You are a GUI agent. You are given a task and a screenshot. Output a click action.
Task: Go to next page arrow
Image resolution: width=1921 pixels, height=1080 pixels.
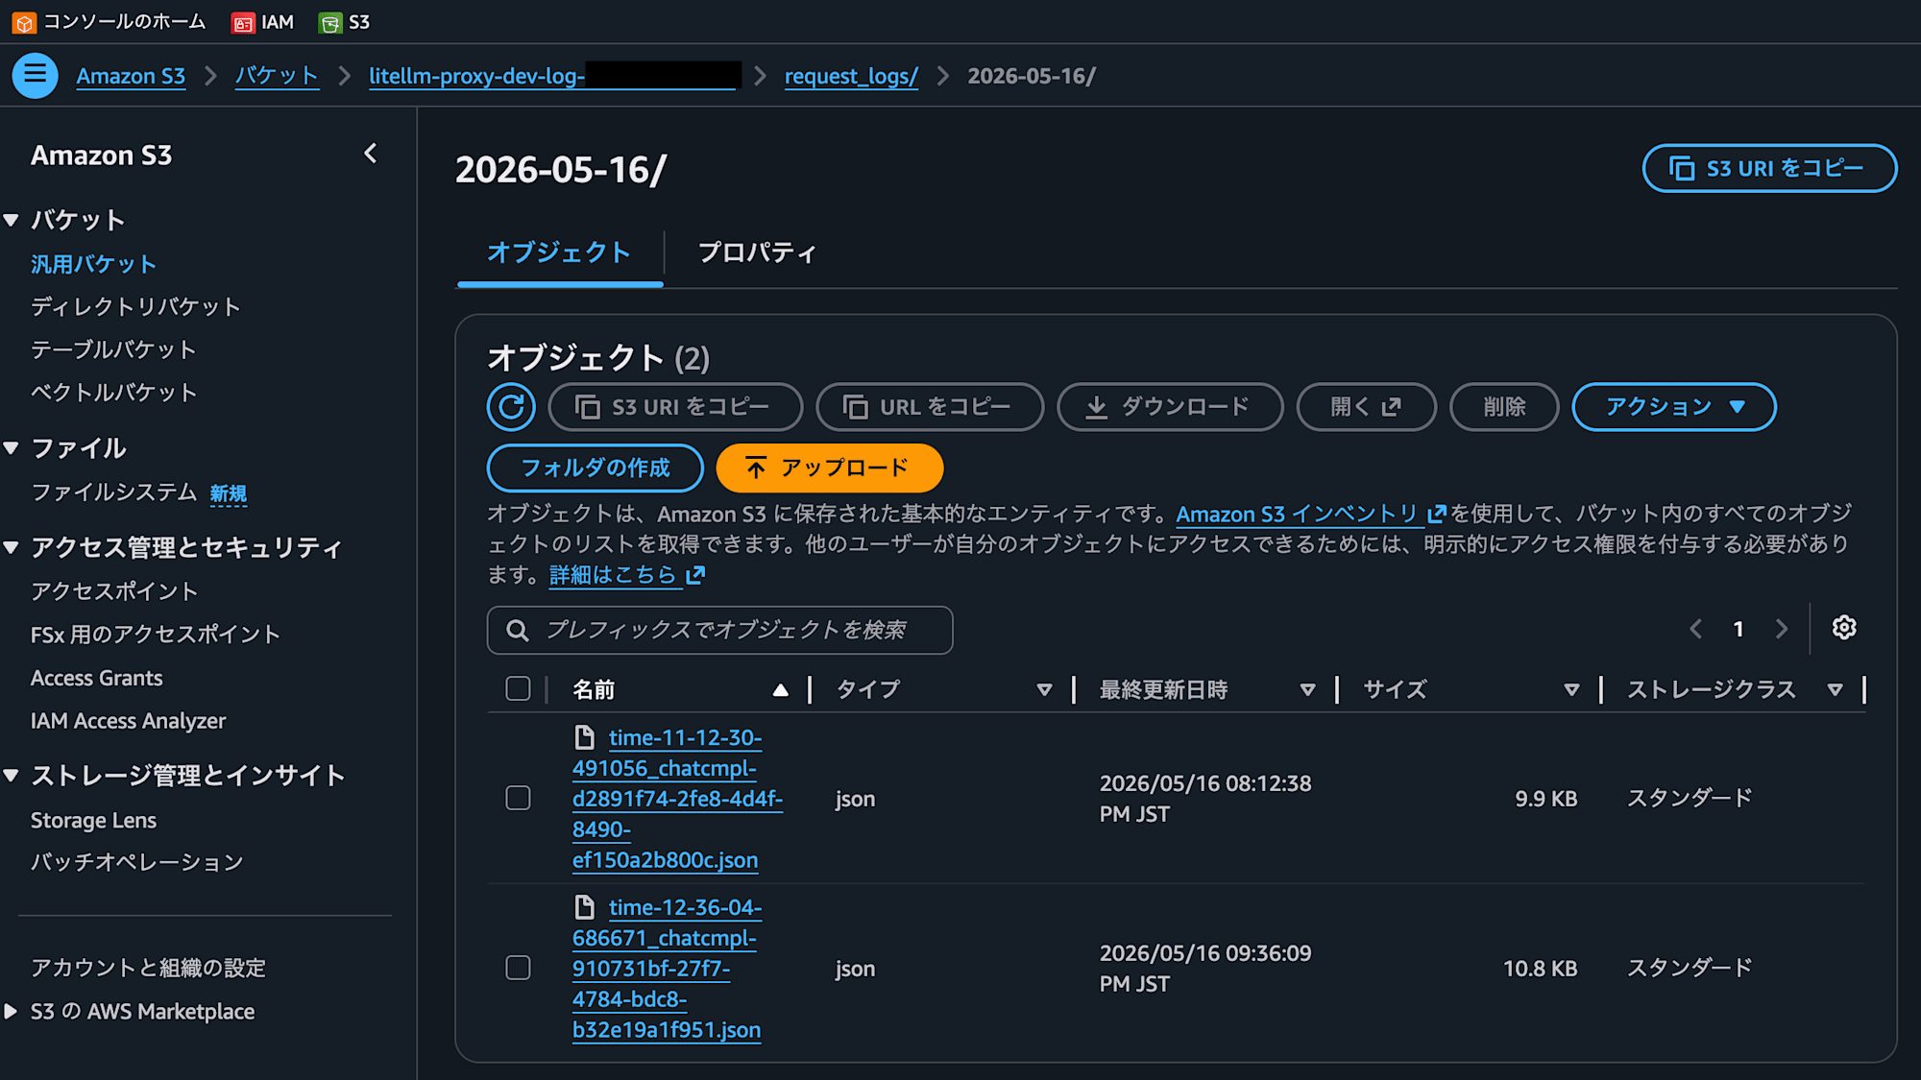point(1782,629)
